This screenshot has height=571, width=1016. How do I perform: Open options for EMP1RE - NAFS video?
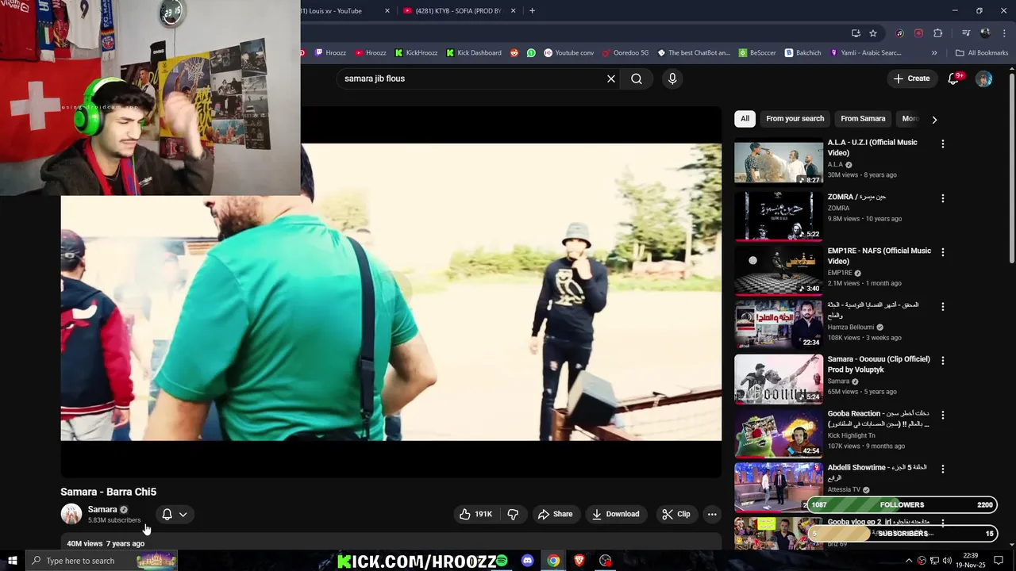[942, 252]
